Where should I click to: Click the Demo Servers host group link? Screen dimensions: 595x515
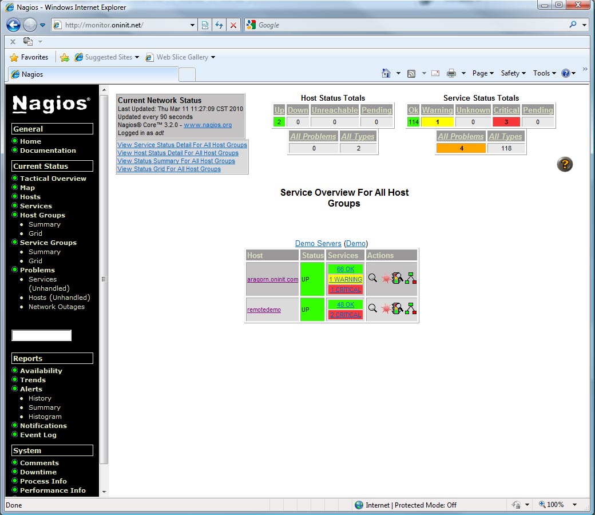pyautogui.click(x=318, y=243)
